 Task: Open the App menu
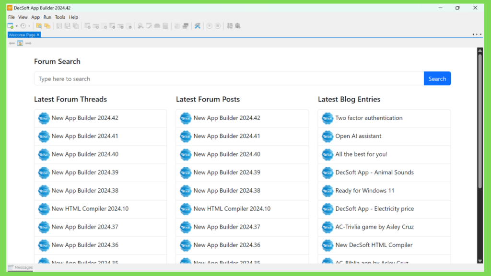pos(35,17)
